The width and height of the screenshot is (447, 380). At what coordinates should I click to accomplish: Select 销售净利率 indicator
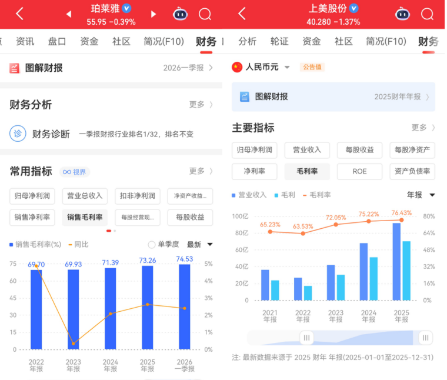point(32,217)
